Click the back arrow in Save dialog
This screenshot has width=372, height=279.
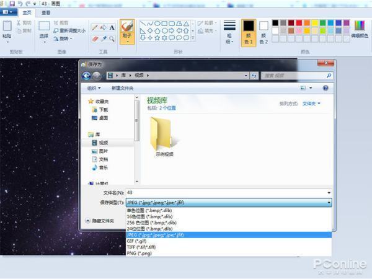tap(86, 76)
